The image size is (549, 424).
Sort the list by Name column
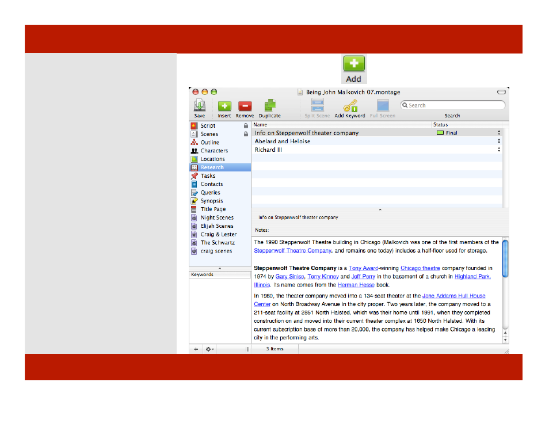coord(341,125)
